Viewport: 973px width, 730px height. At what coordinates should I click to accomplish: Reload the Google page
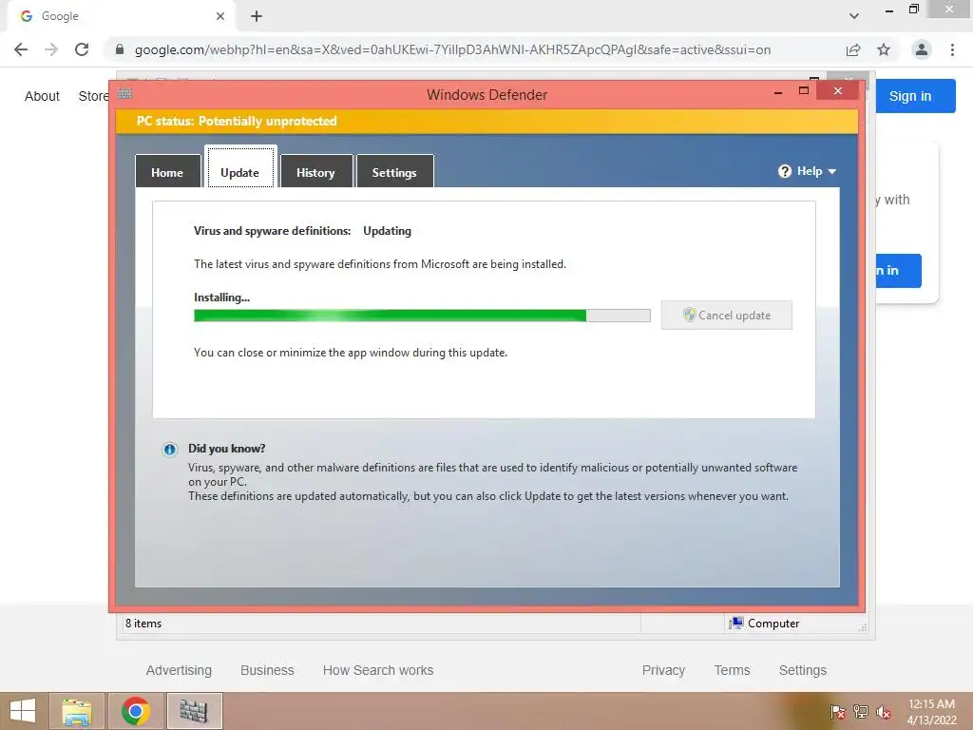coord(82,49)
